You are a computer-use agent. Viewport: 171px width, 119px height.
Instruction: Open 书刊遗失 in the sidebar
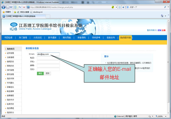coord(10,83)
